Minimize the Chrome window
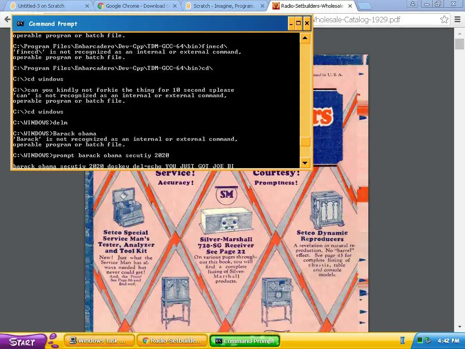This screenshot has height=349, width=465. coord(427,4)
